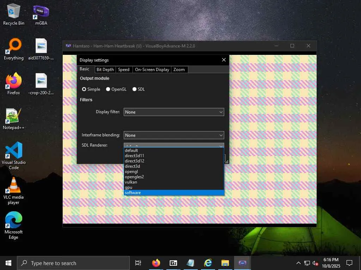Screen dimensions: 361x270
Task: Open the Recycle Bin desktop icon
Action: (x=14, y=14)
